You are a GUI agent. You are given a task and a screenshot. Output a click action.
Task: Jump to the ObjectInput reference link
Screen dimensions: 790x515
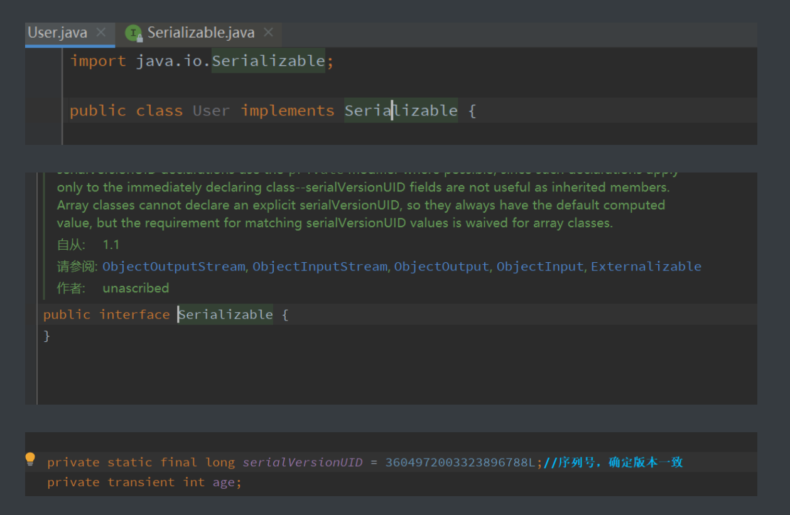[540, 267]
